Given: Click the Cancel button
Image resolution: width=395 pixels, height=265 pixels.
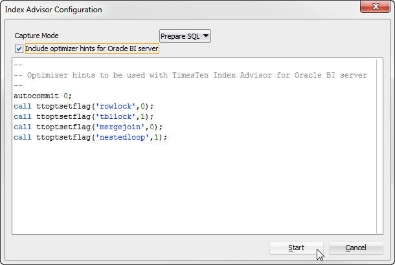Looking at the screenshot, I should click(356, 248).
